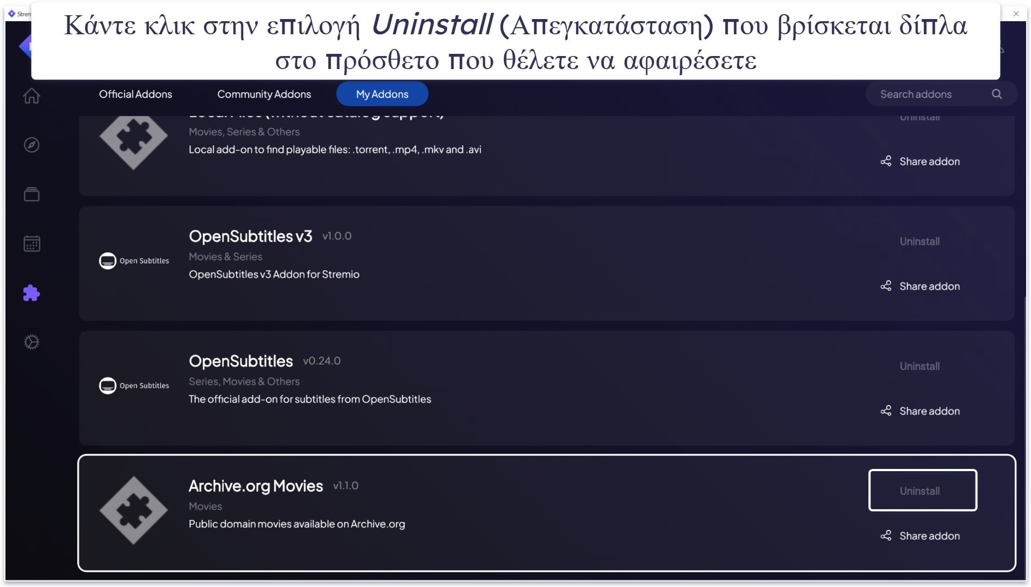The width and height of the screenshot is (1031, 587).
Task: Click the Local add-on playable files description
Action: 335,150
